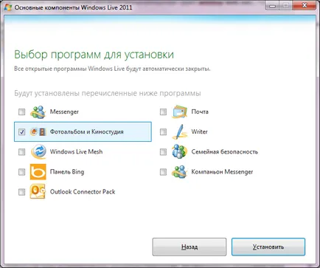The width and height of the screenshot is (320, 268).
Task: Tick the Windows Live Mesh checkbox
Action: pos(22,152)
